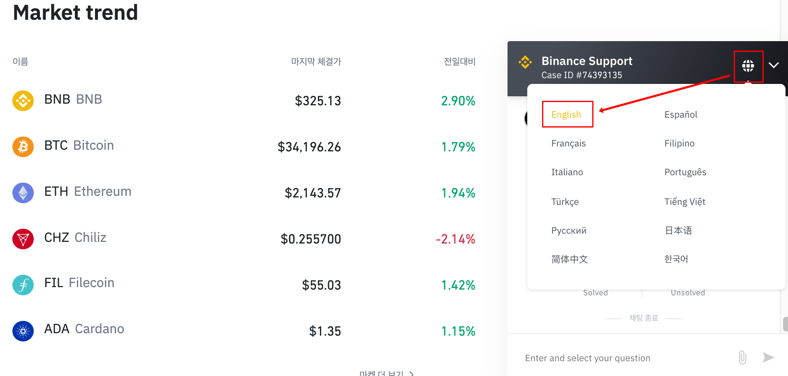Mark the chat as Unsolved
The width and height of the screenshot is (788, 376).
[688, 293]
